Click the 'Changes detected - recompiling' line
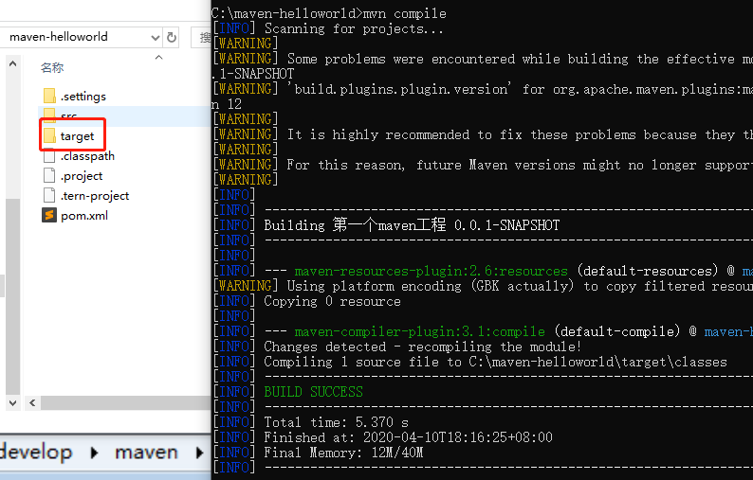The height and width of the screenshot is (480, 753). pyautogui.click(x=423, y=347)
